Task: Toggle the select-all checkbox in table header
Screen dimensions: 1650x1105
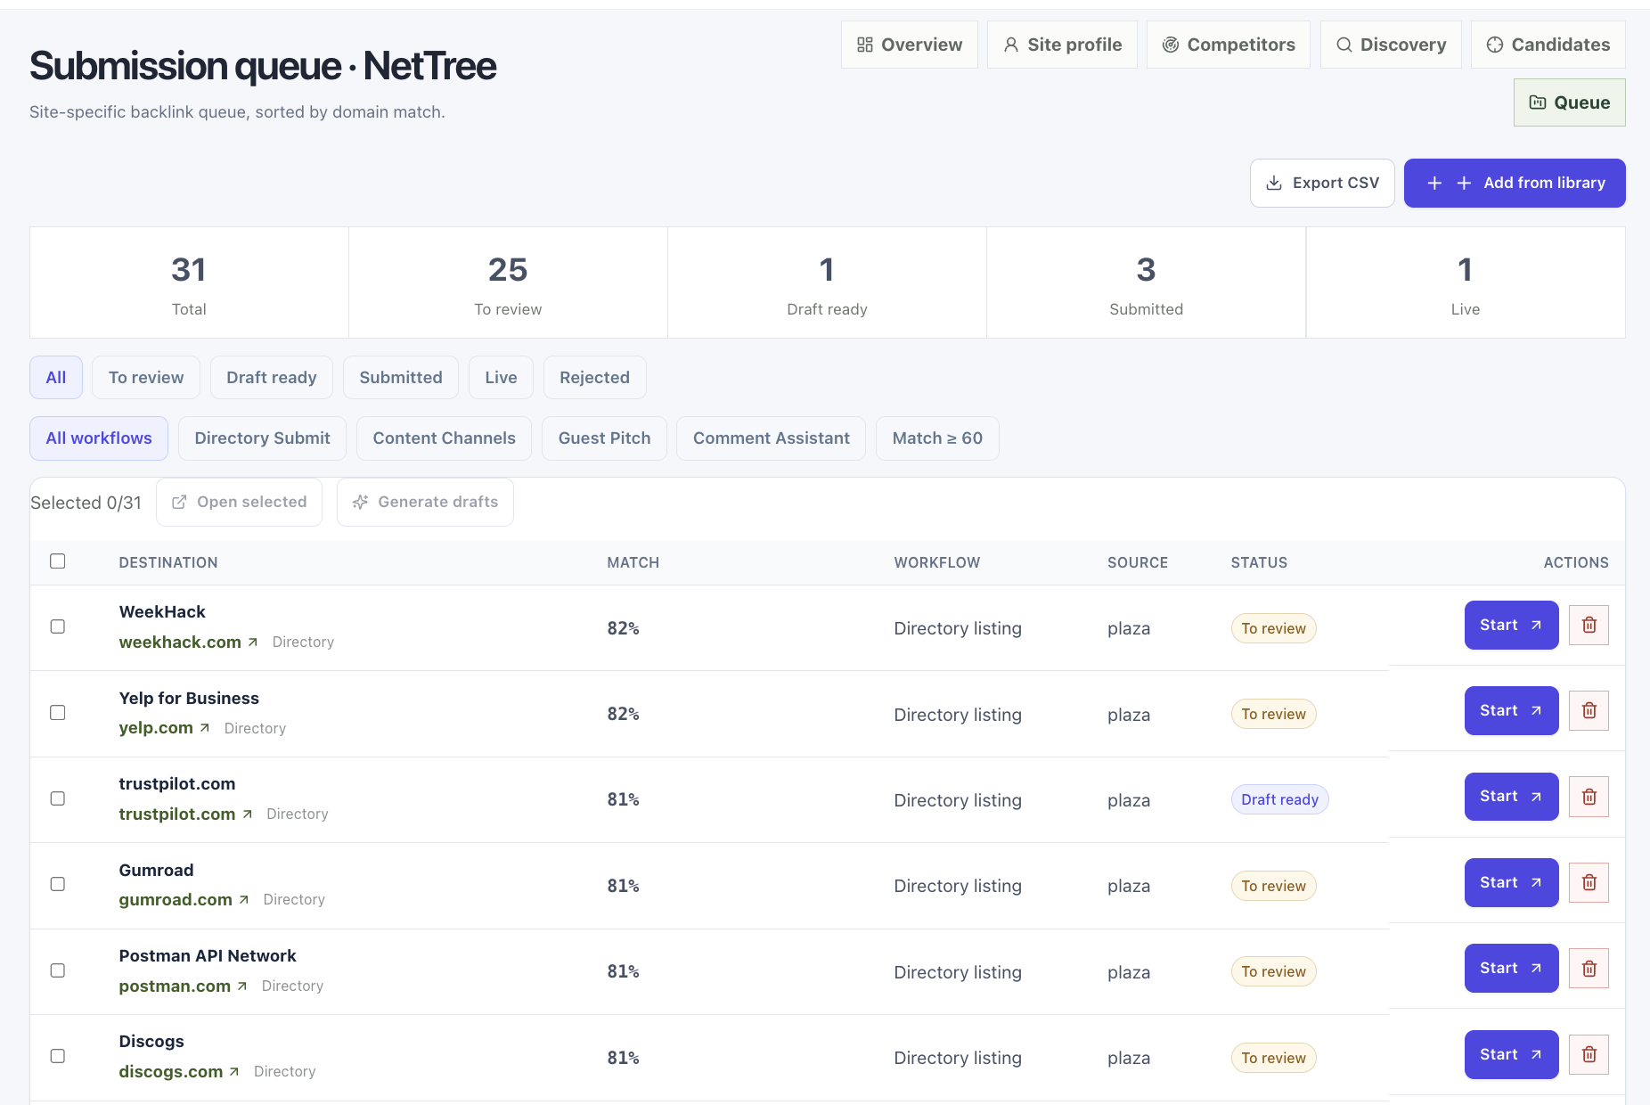Action: (x=58, y=561)
